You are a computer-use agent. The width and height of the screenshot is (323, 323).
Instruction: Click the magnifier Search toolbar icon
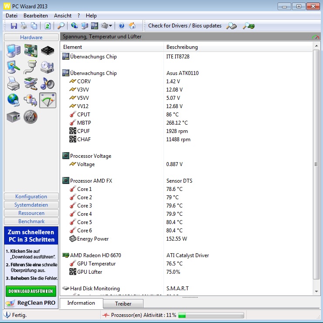(61, 26)
